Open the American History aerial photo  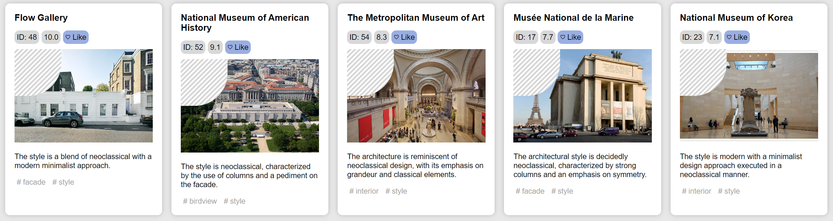pos(250,106)
